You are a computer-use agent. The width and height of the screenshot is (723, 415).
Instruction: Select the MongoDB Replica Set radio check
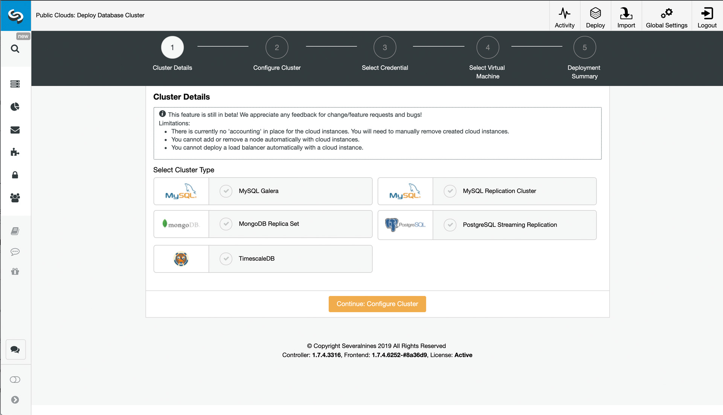point(226,224)
